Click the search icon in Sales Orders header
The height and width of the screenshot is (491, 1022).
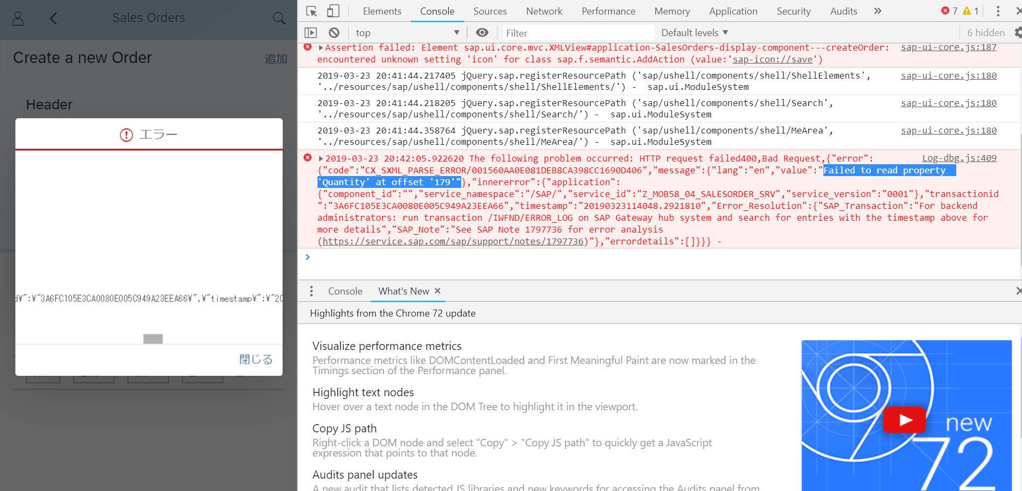point(279,18)
